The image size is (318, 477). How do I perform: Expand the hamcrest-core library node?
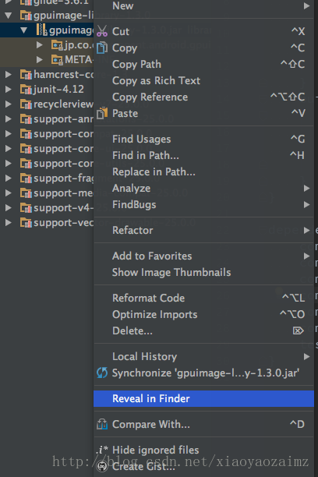pyautogui.click(x=9, y=74)
